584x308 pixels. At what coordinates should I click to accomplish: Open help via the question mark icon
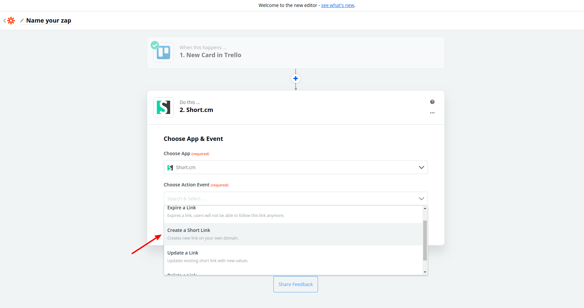pos(432,102)
